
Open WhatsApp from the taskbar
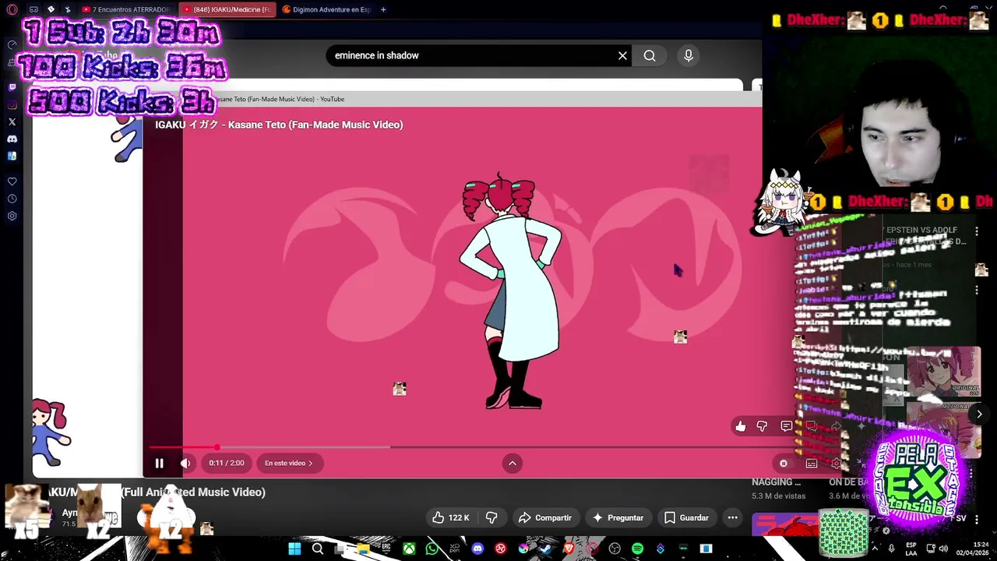tap(432, 549)
